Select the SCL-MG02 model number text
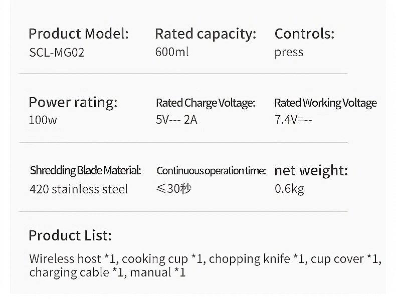The image size is (396, 299). tap(57, 53)
